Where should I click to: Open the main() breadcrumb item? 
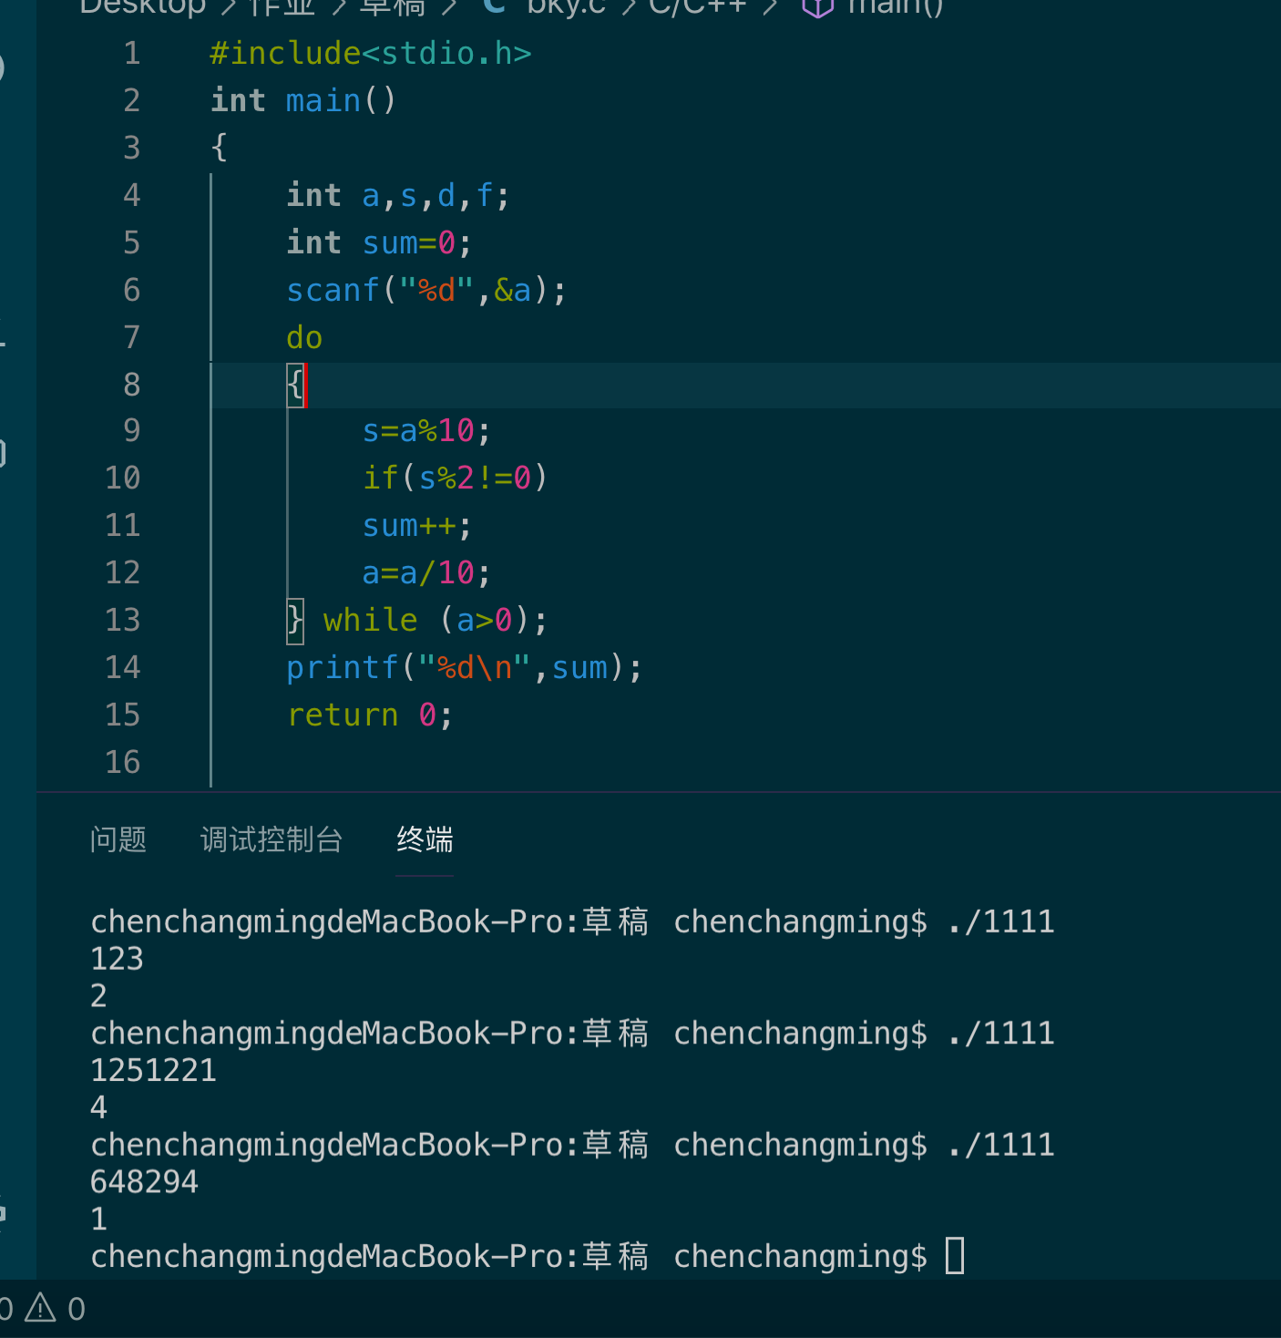(895, 7)
